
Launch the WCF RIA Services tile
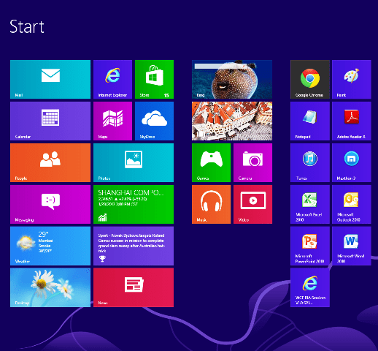point(310,287)
